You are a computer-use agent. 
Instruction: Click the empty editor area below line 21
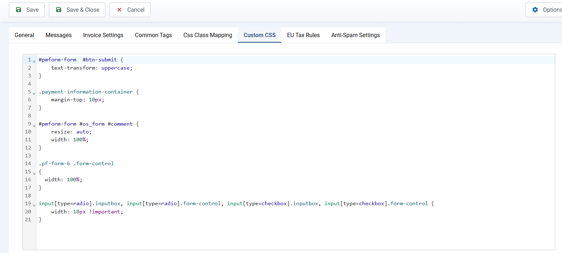tap(296, 236)
